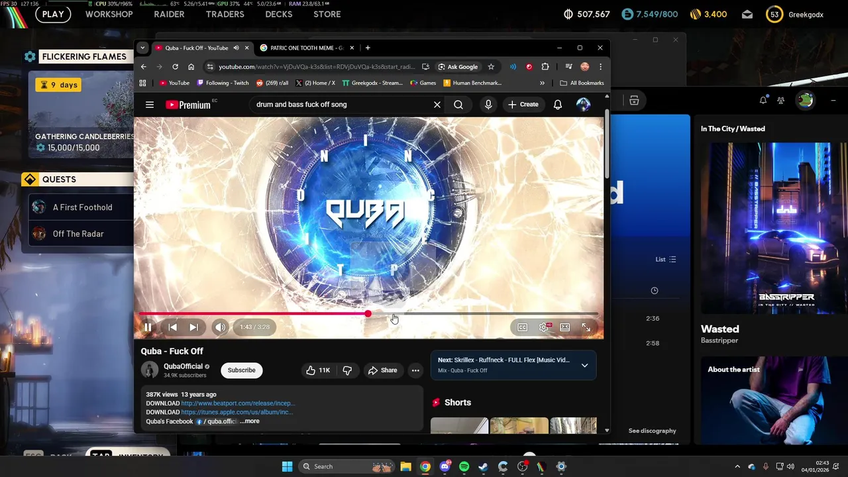
Task: Open the itunes.apple.com download link
Action: click(237, 412)
